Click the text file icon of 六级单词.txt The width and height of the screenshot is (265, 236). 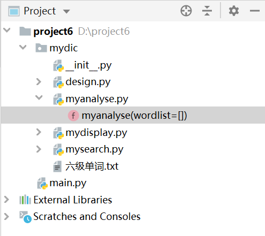tap(57, 166)
